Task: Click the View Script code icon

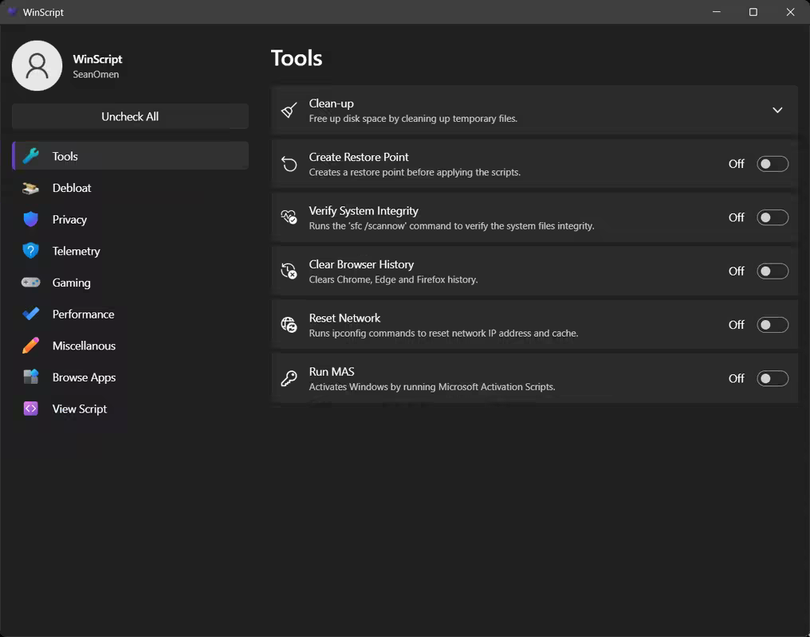Action: tap(30, 408)
